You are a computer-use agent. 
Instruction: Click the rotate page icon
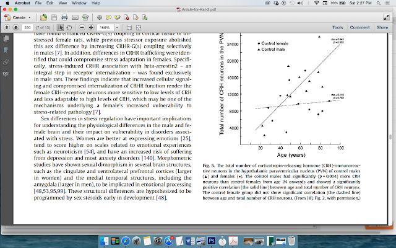point(136,17)
